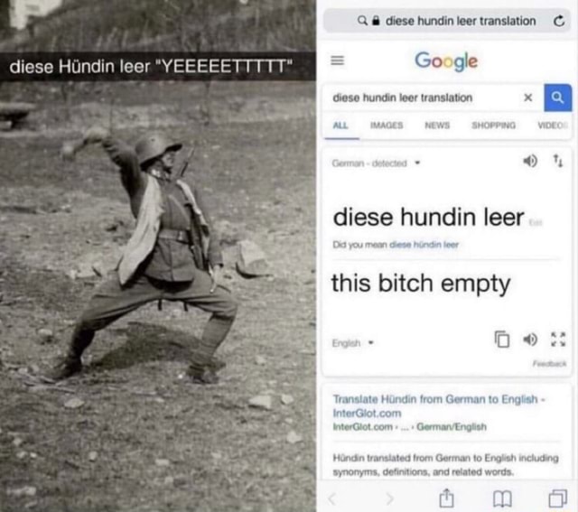The image size is (578, 512).
Task: Open the English target language dropdown
Action: (x=353, y=343)
